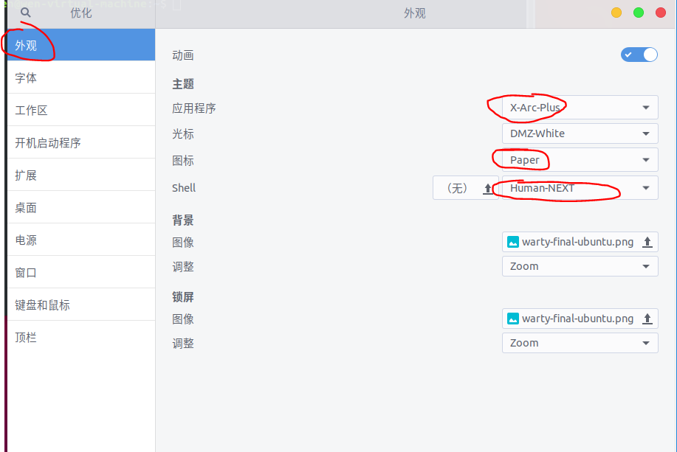Select the 外观 sidebar item
The image size is (677, 452).
[81, 45]
